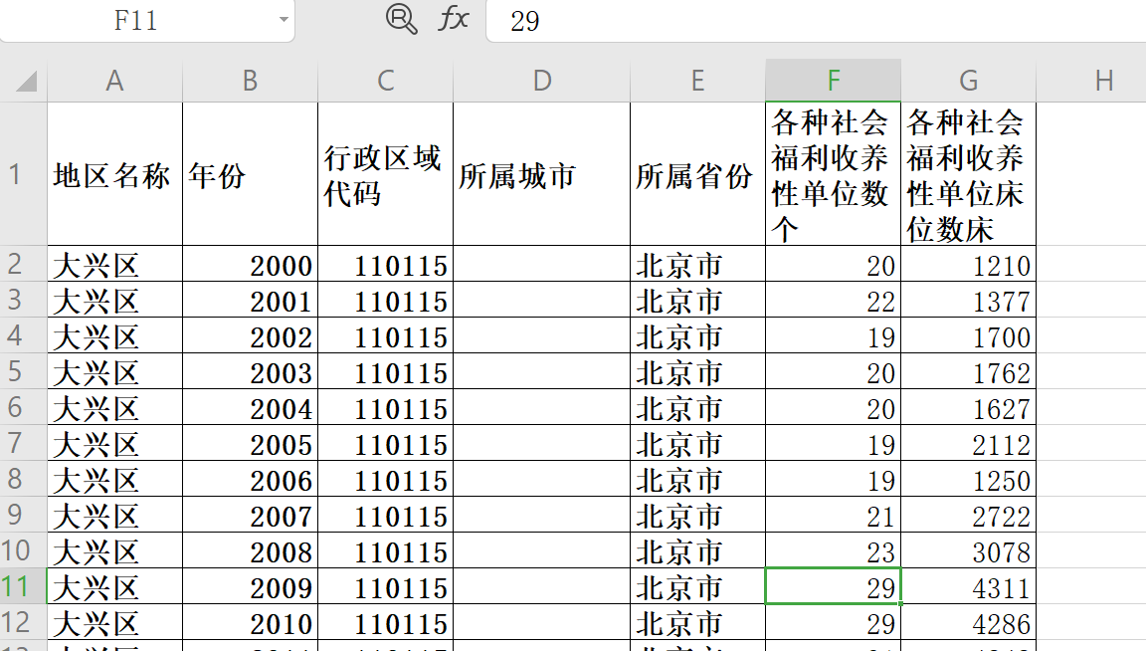Viewport: 1146px width, 651px height.
Task: Select row 2 header
Action: point(24,264)
